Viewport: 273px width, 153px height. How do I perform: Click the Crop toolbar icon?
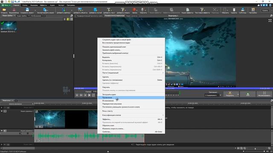pyautogui.click(x=225, y=10)
